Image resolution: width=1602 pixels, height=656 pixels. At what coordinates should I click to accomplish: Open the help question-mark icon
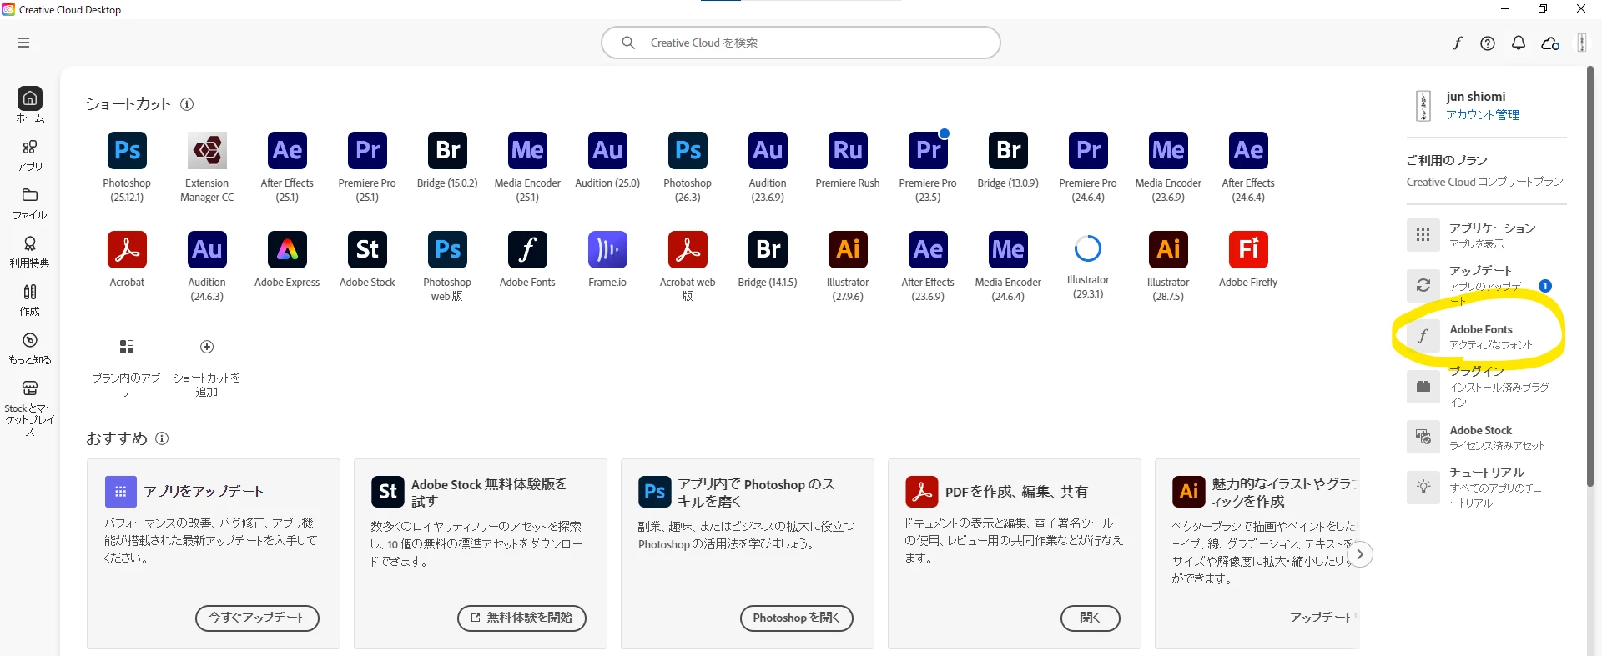point(1488,43)
